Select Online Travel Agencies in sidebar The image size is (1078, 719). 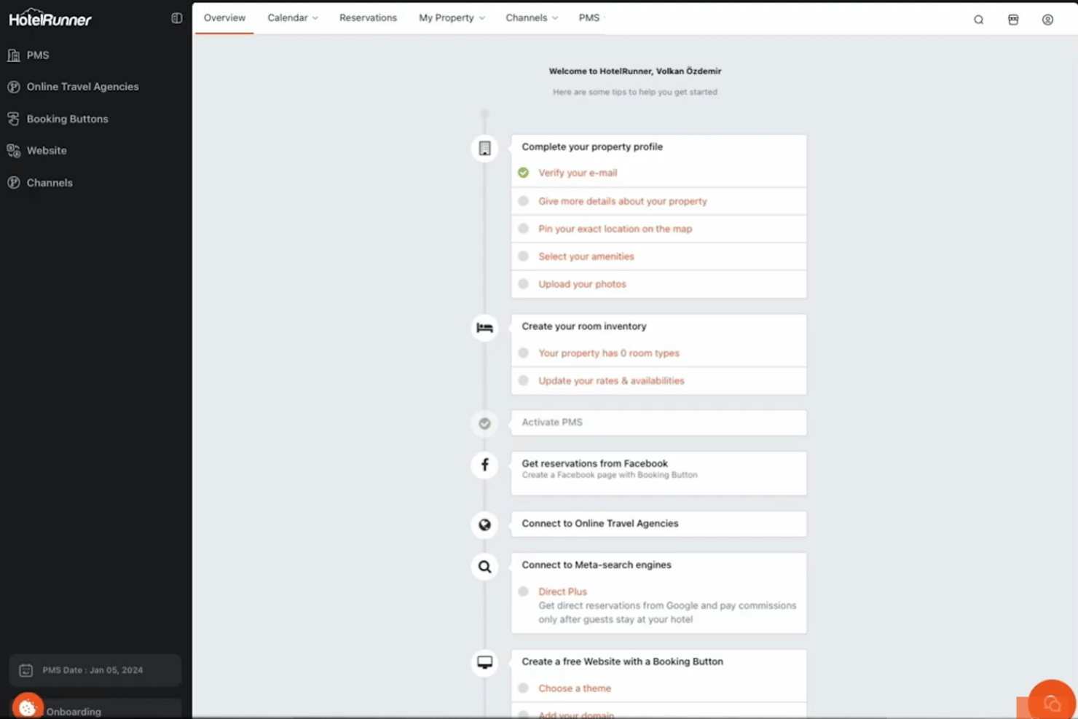(x=82, y=87)
